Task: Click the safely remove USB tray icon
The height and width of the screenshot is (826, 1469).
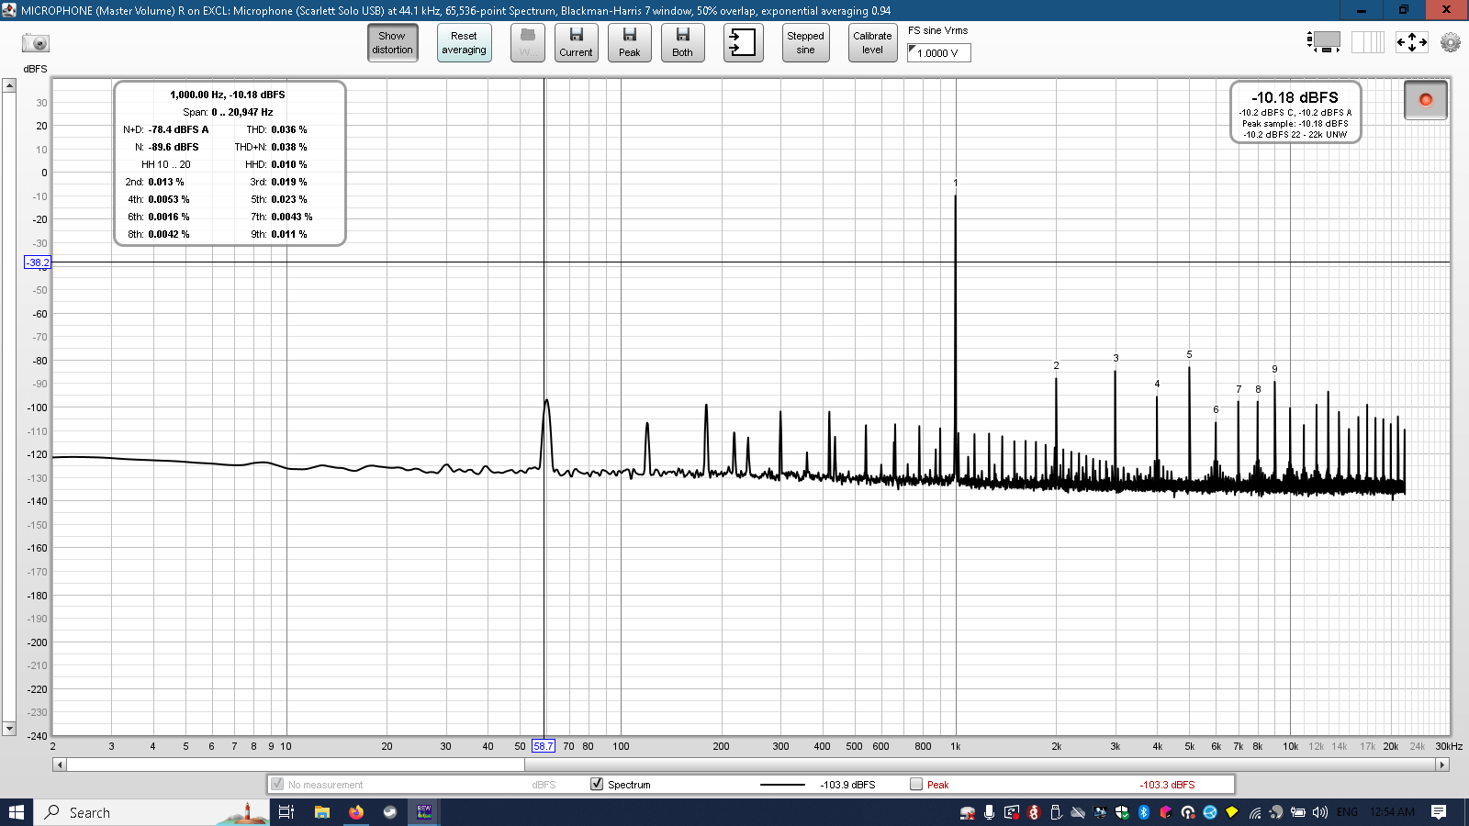Action: point(1056,812)
